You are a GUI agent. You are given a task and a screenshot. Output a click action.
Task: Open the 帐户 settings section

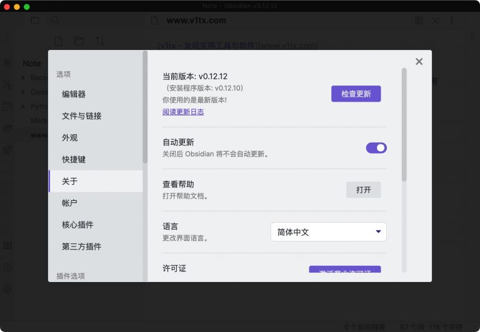[96, 203]
